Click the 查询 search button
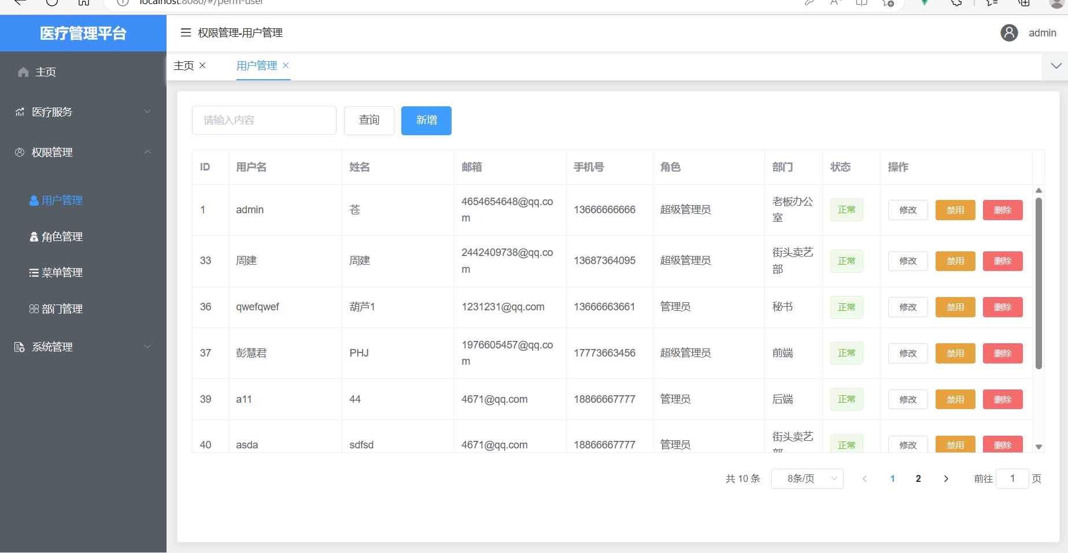This screenshot has height=553, width=1068. [x=369, y=120]
